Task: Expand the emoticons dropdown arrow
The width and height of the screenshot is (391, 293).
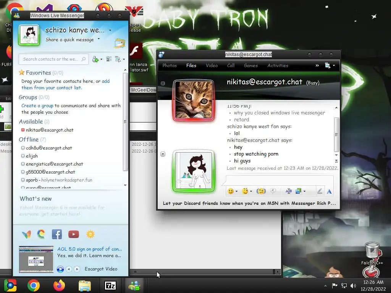Action: 236,192
